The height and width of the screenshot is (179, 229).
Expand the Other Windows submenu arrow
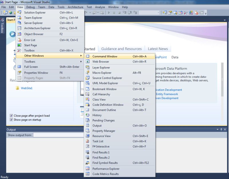[x=81, y=56]
